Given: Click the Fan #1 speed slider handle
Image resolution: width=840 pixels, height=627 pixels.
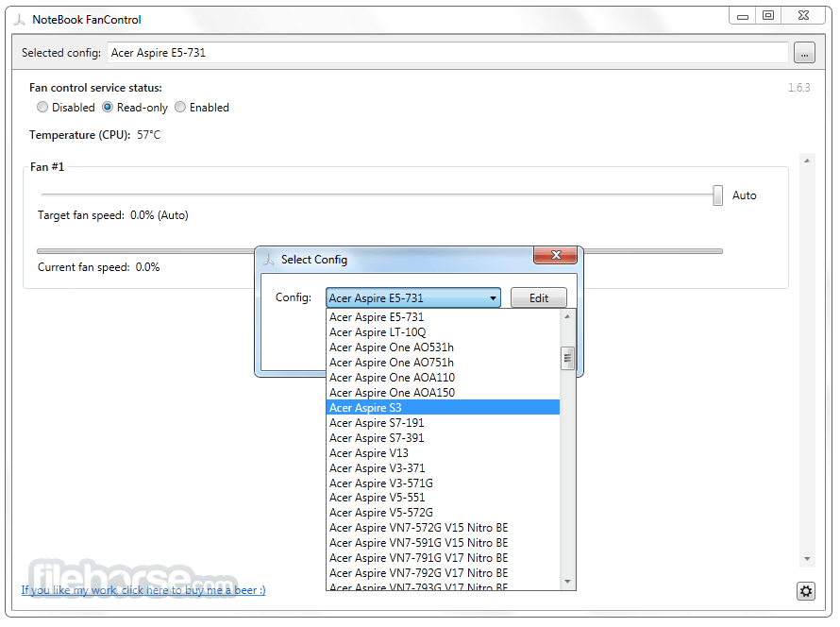Looking at the screenshot, I should tap(717, 195).
